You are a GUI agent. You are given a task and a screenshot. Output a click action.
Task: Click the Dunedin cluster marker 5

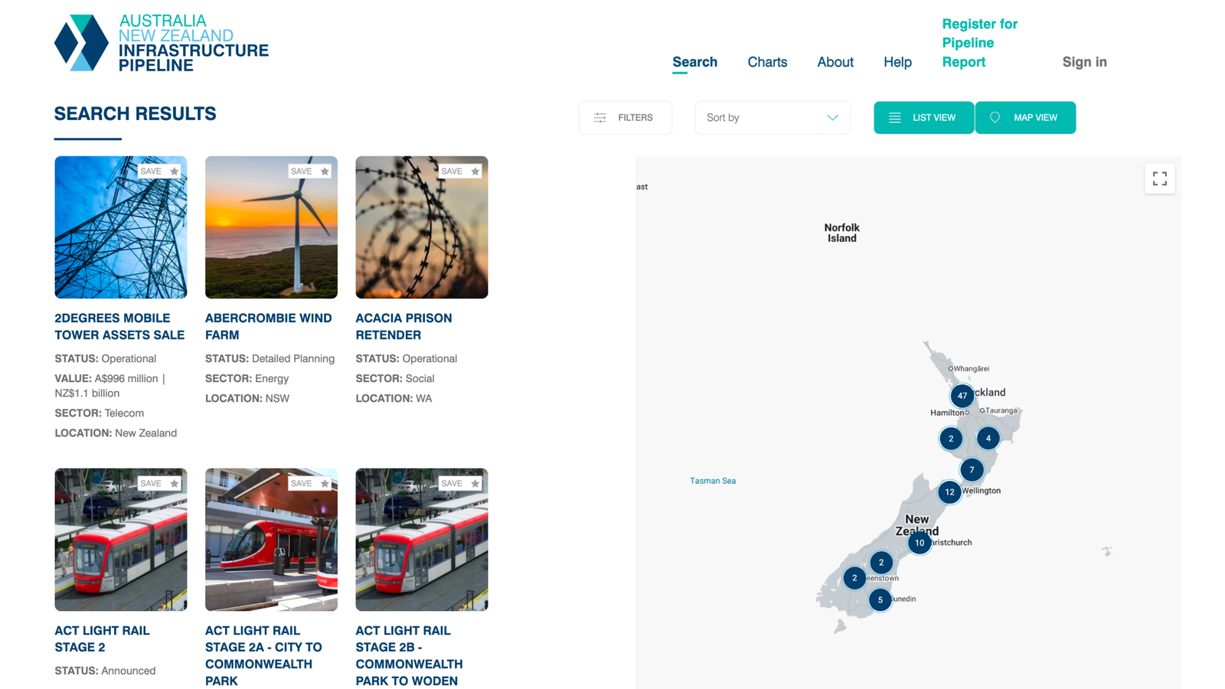click(880, 600)
